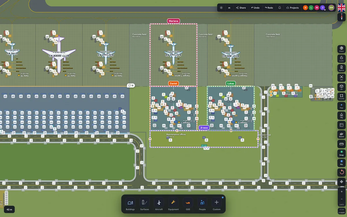This screenshot has width=347, height=217.
Task: Select collaborator M's pink avatar
Action: coord(317,8)
